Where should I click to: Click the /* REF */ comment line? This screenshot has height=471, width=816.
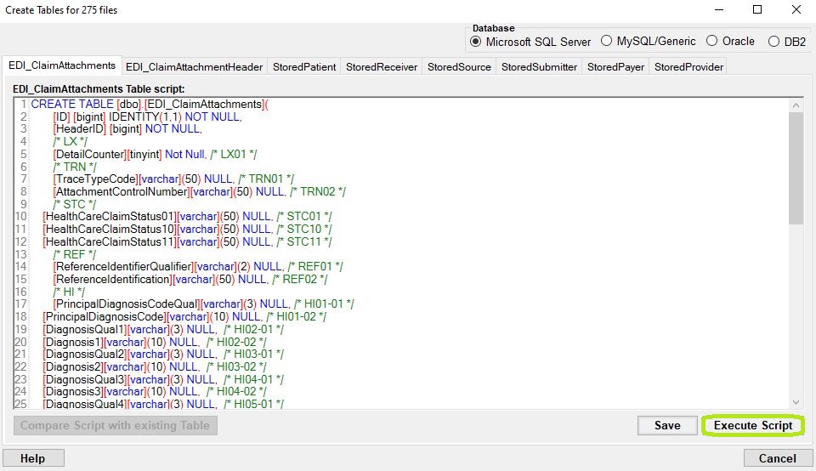75,254
